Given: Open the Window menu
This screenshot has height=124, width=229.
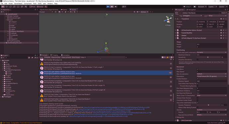Looking at the screenshot, I should pos(50,4).
